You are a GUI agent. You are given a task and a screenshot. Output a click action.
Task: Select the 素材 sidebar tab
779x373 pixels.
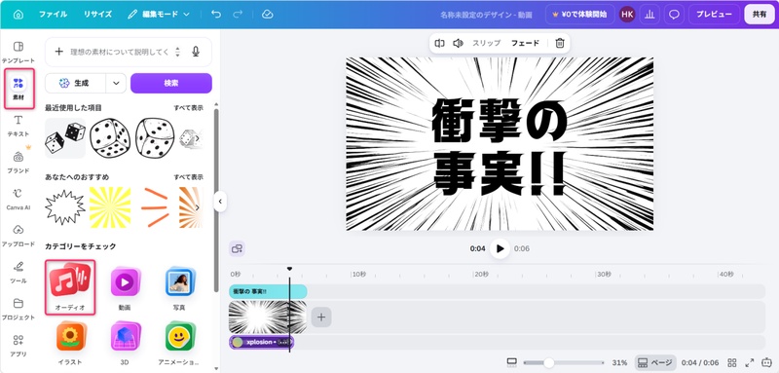[19, 89]
